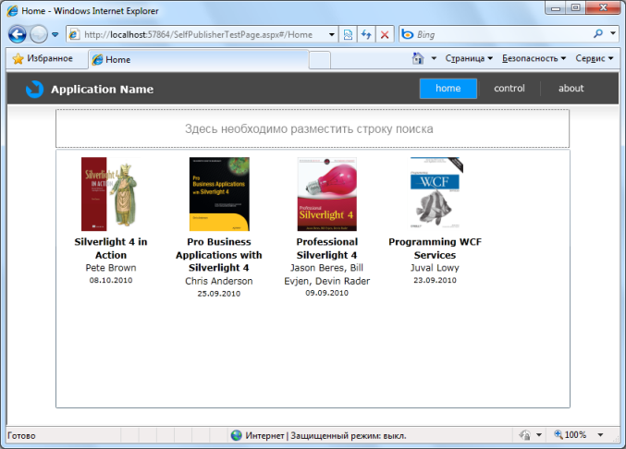
Task: Expand the zoom level 100% dropdown
Action: click(x=600, y=435)
